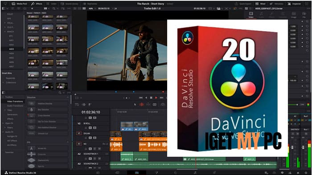312x175 pixels.
Task: Select the Blur Dissolve transition
Action: (48, 110)
